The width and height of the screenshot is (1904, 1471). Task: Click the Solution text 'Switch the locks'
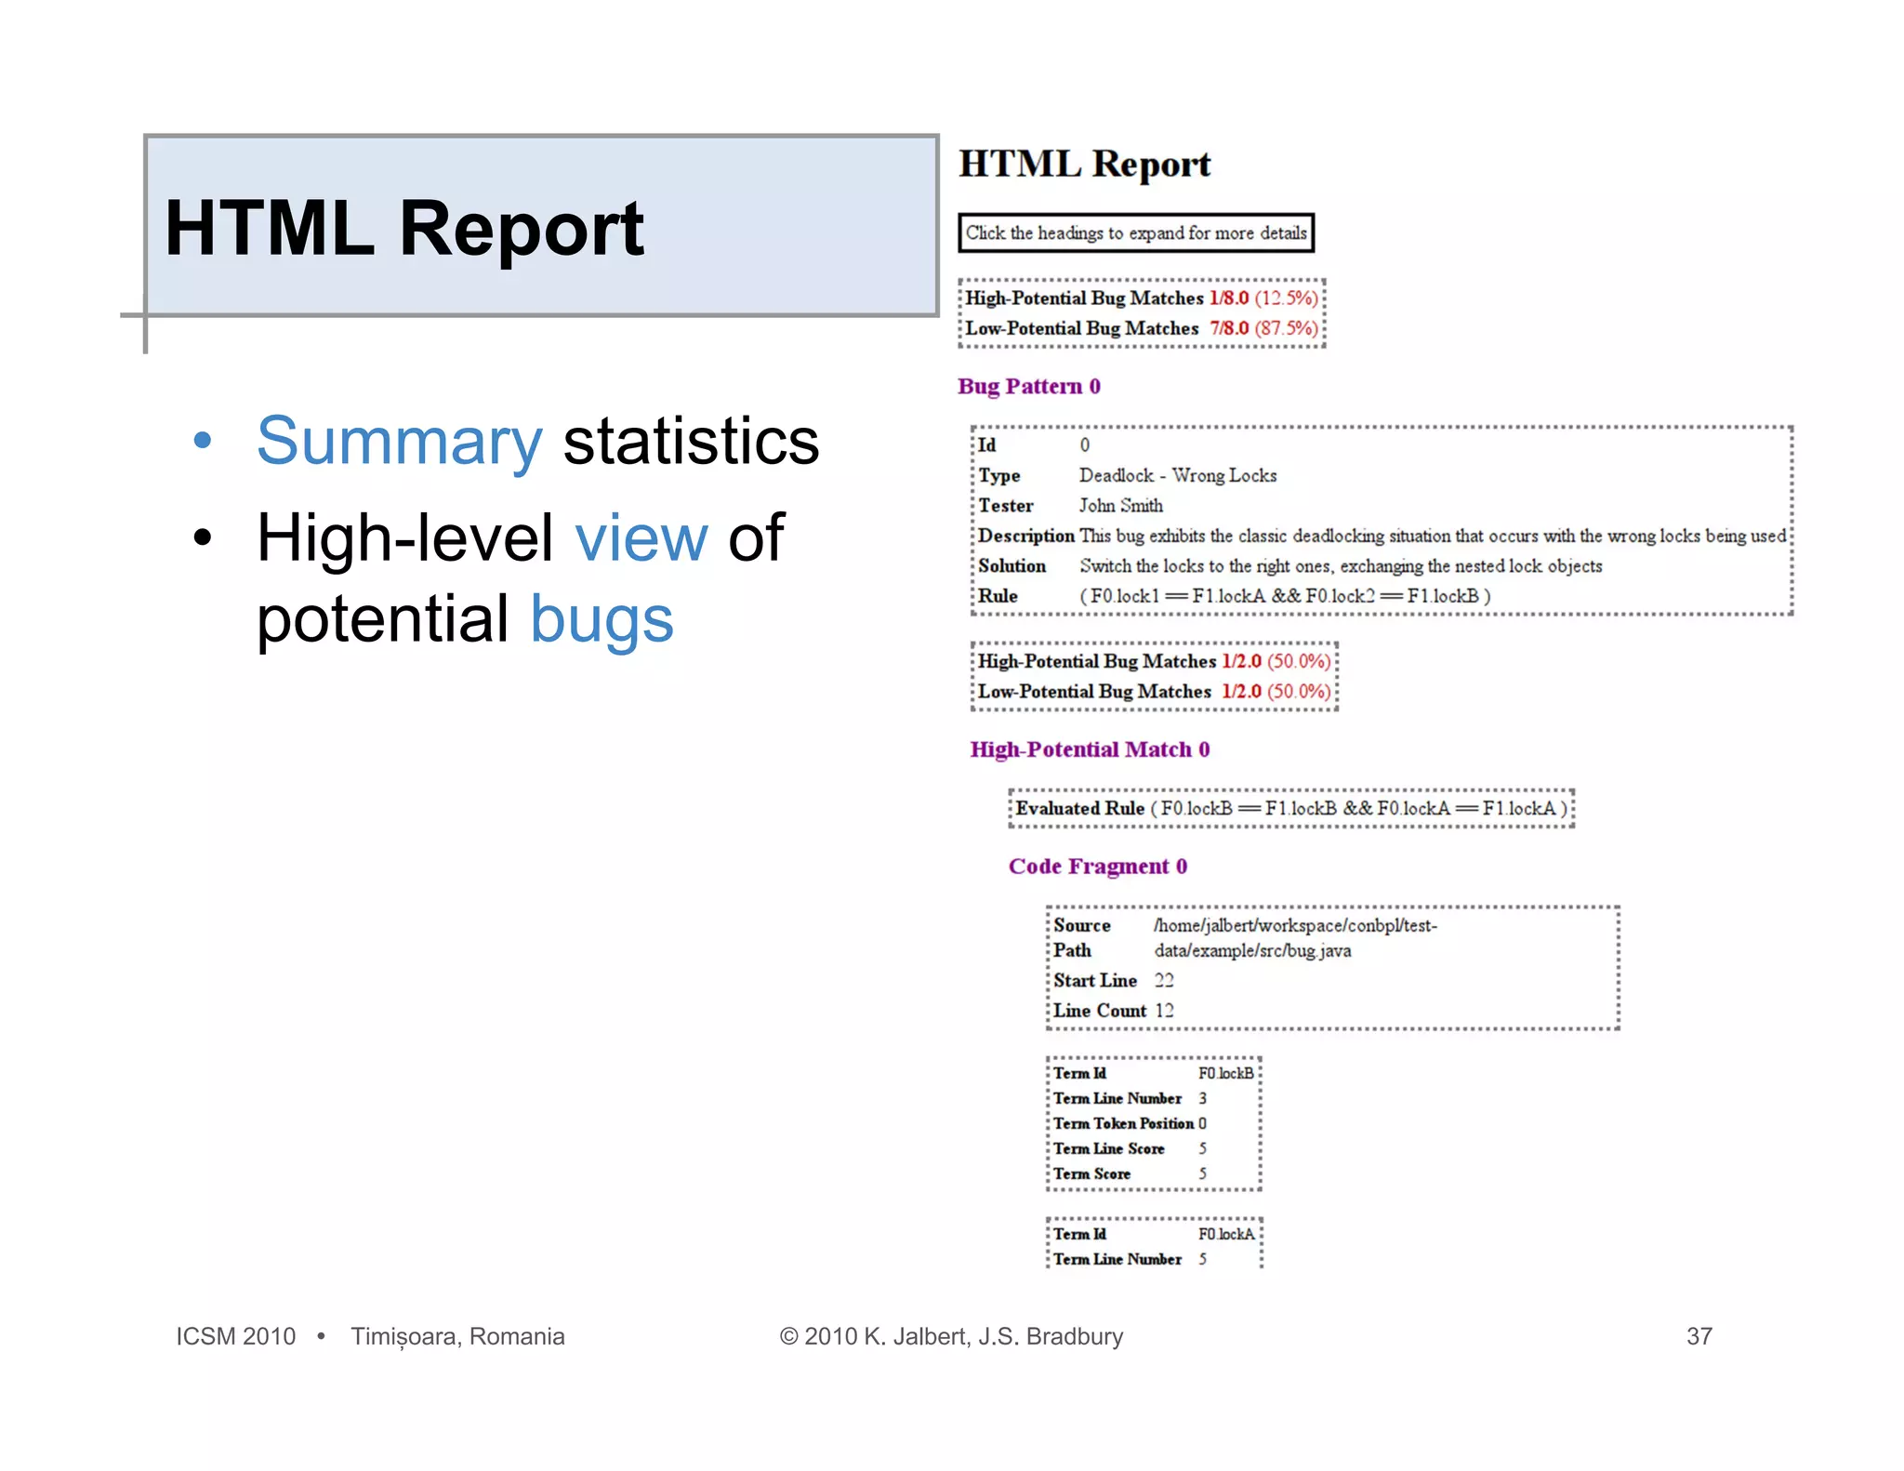[x=1341, y=566]
